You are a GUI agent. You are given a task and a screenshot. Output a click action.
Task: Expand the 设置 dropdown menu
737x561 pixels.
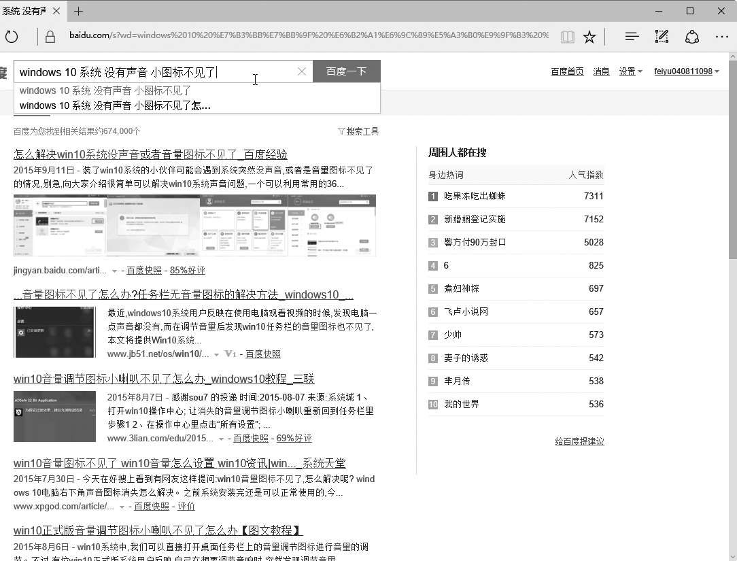tap(630, 71)
